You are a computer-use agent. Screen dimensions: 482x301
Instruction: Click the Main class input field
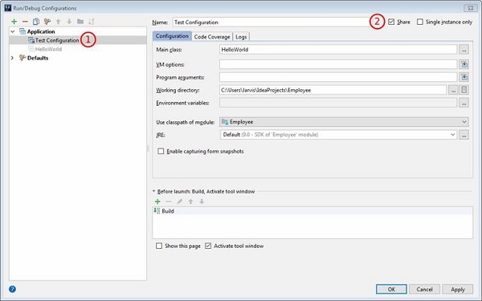click(x=338, y=50)
